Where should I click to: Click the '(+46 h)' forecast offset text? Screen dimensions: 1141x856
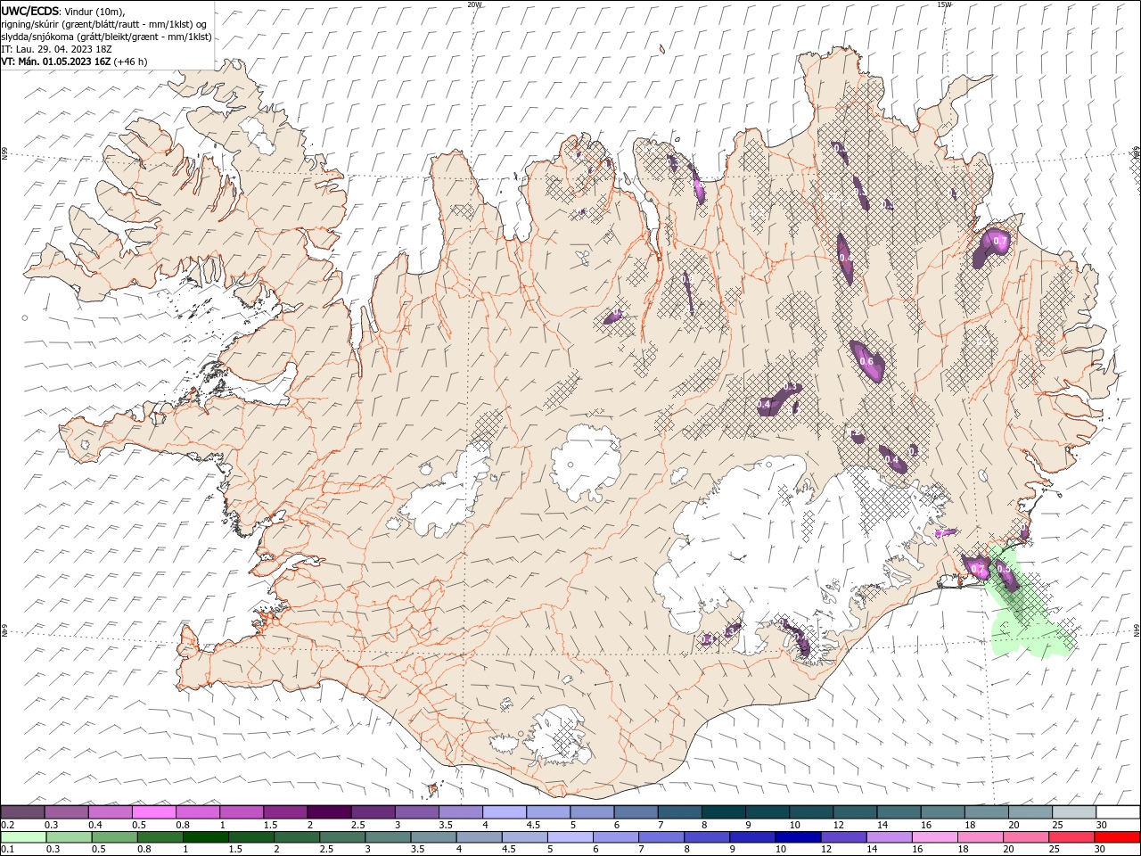pos(131,62)
